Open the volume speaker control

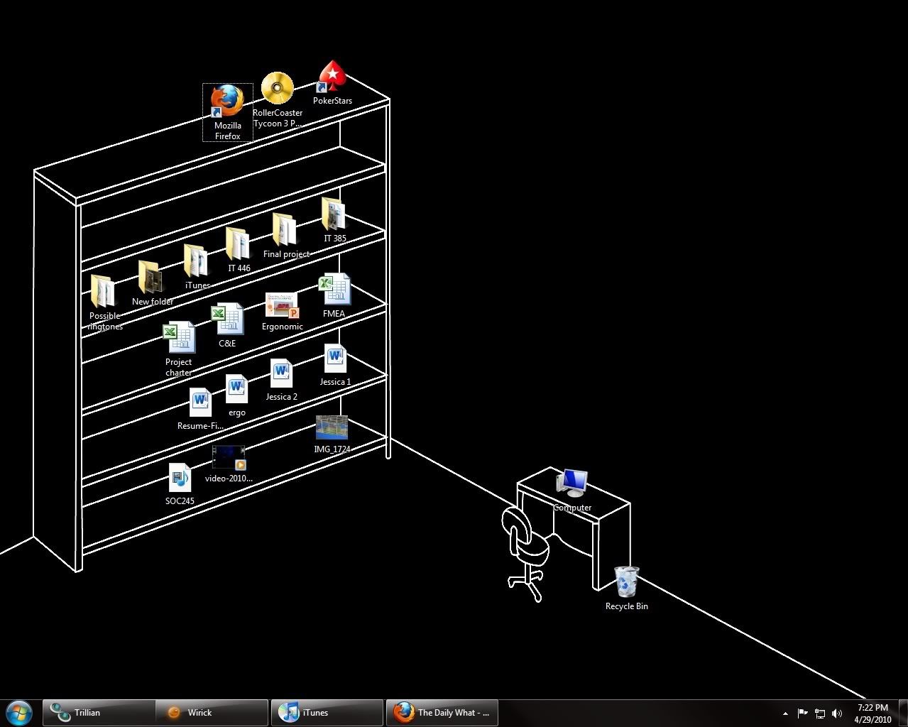[x=837, y=714]
